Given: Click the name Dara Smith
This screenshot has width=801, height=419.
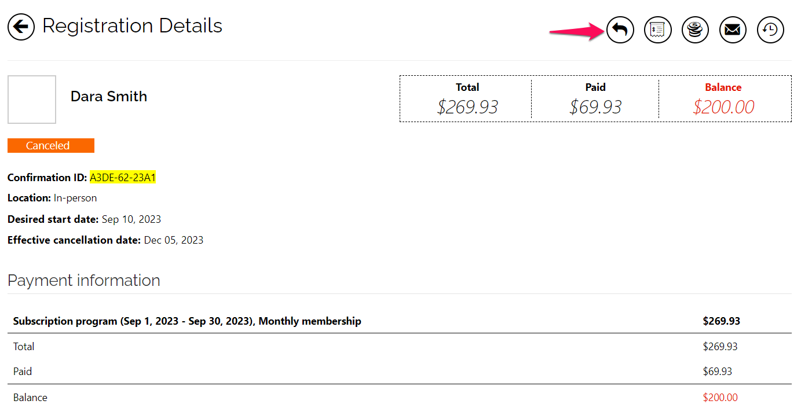Looking at the screenshot, I should point(109,97).
